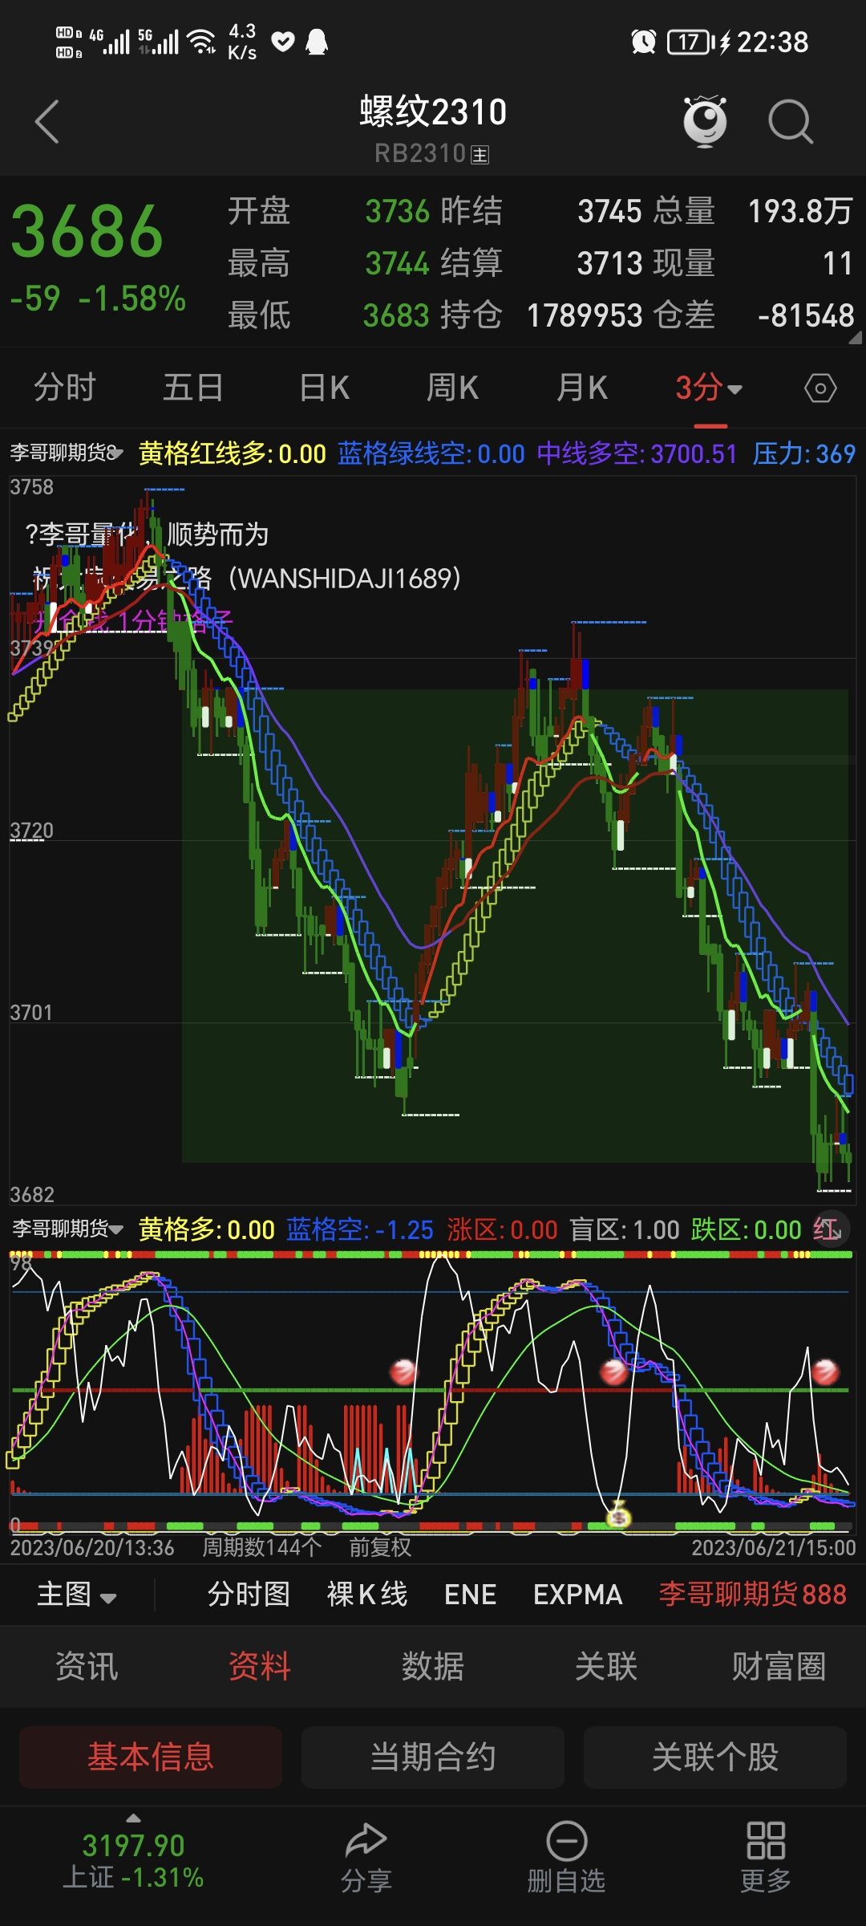Screen dimensions: 866x1926
Task: Tap the money bag signal marker
Action: click(618, 1517)
